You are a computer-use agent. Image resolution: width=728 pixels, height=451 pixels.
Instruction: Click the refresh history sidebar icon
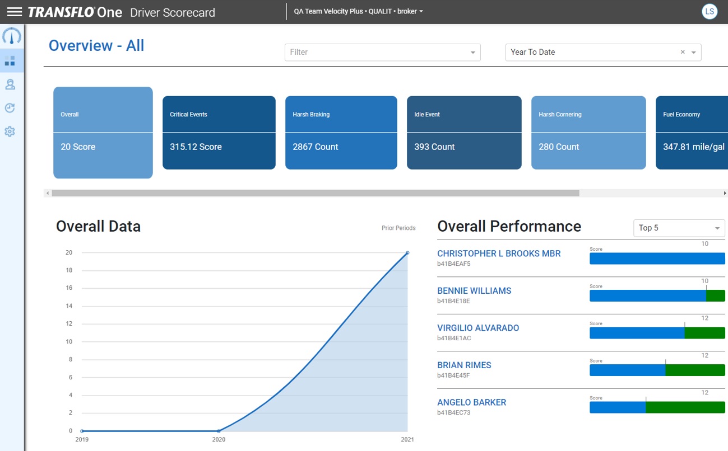click(10, 108)
